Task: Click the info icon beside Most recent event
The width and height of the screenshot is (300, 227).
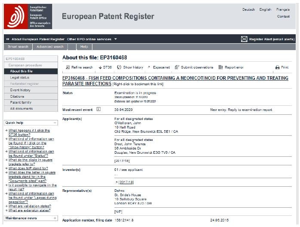Action: click(x=98, y=109)
